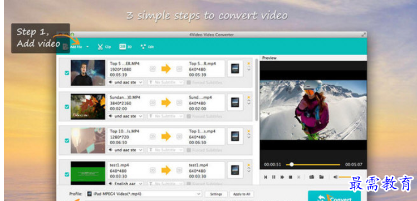This screenshot has width=417, height=201.
Task: Pause the preview playback
Action: coord(274,177)
